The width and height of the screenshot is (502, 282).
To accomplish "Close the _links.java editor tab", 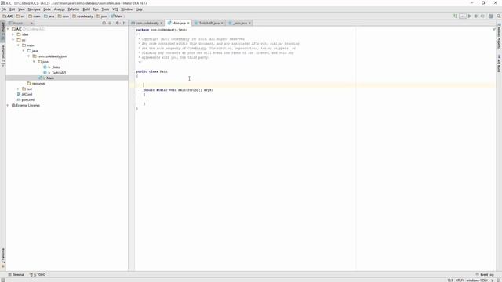I will point(249,23).
